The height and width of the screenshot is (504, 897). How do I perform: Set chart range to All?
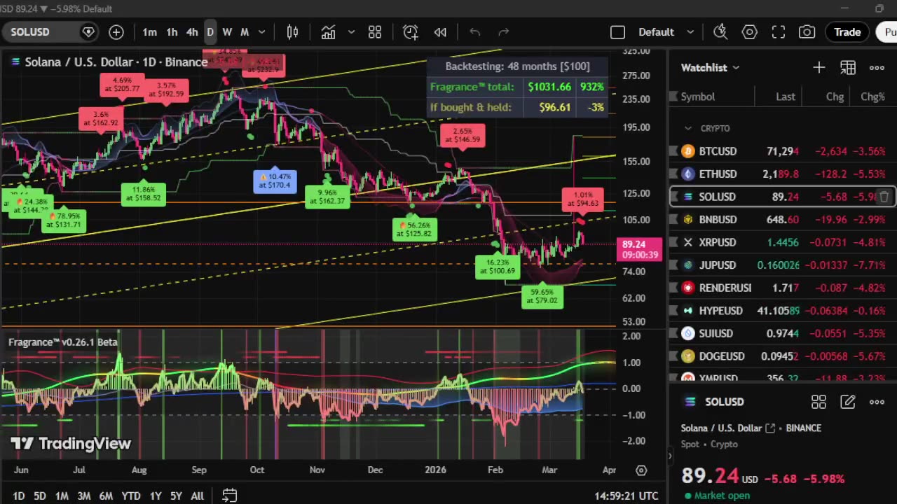click(198, 496)
